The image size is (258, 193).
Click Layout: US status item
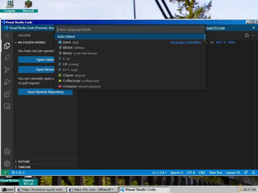[233, 172]
